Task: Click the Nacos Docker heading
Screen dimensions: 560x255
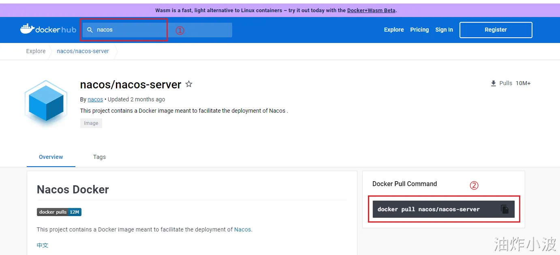Action: point(73,189)
